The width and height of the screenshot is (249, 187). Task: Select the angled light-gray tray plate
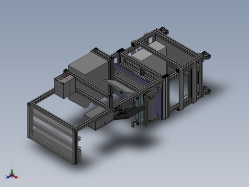click(x=120, y=86)
